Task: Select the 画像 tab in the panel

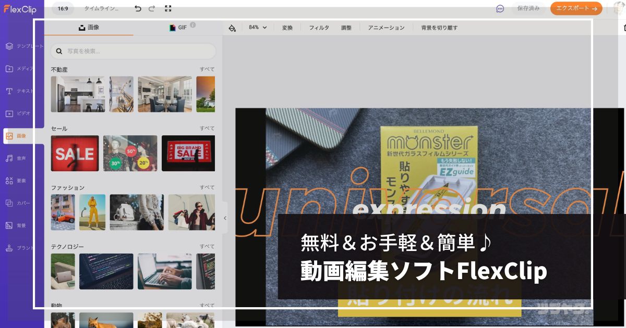Action: point(89,28)
